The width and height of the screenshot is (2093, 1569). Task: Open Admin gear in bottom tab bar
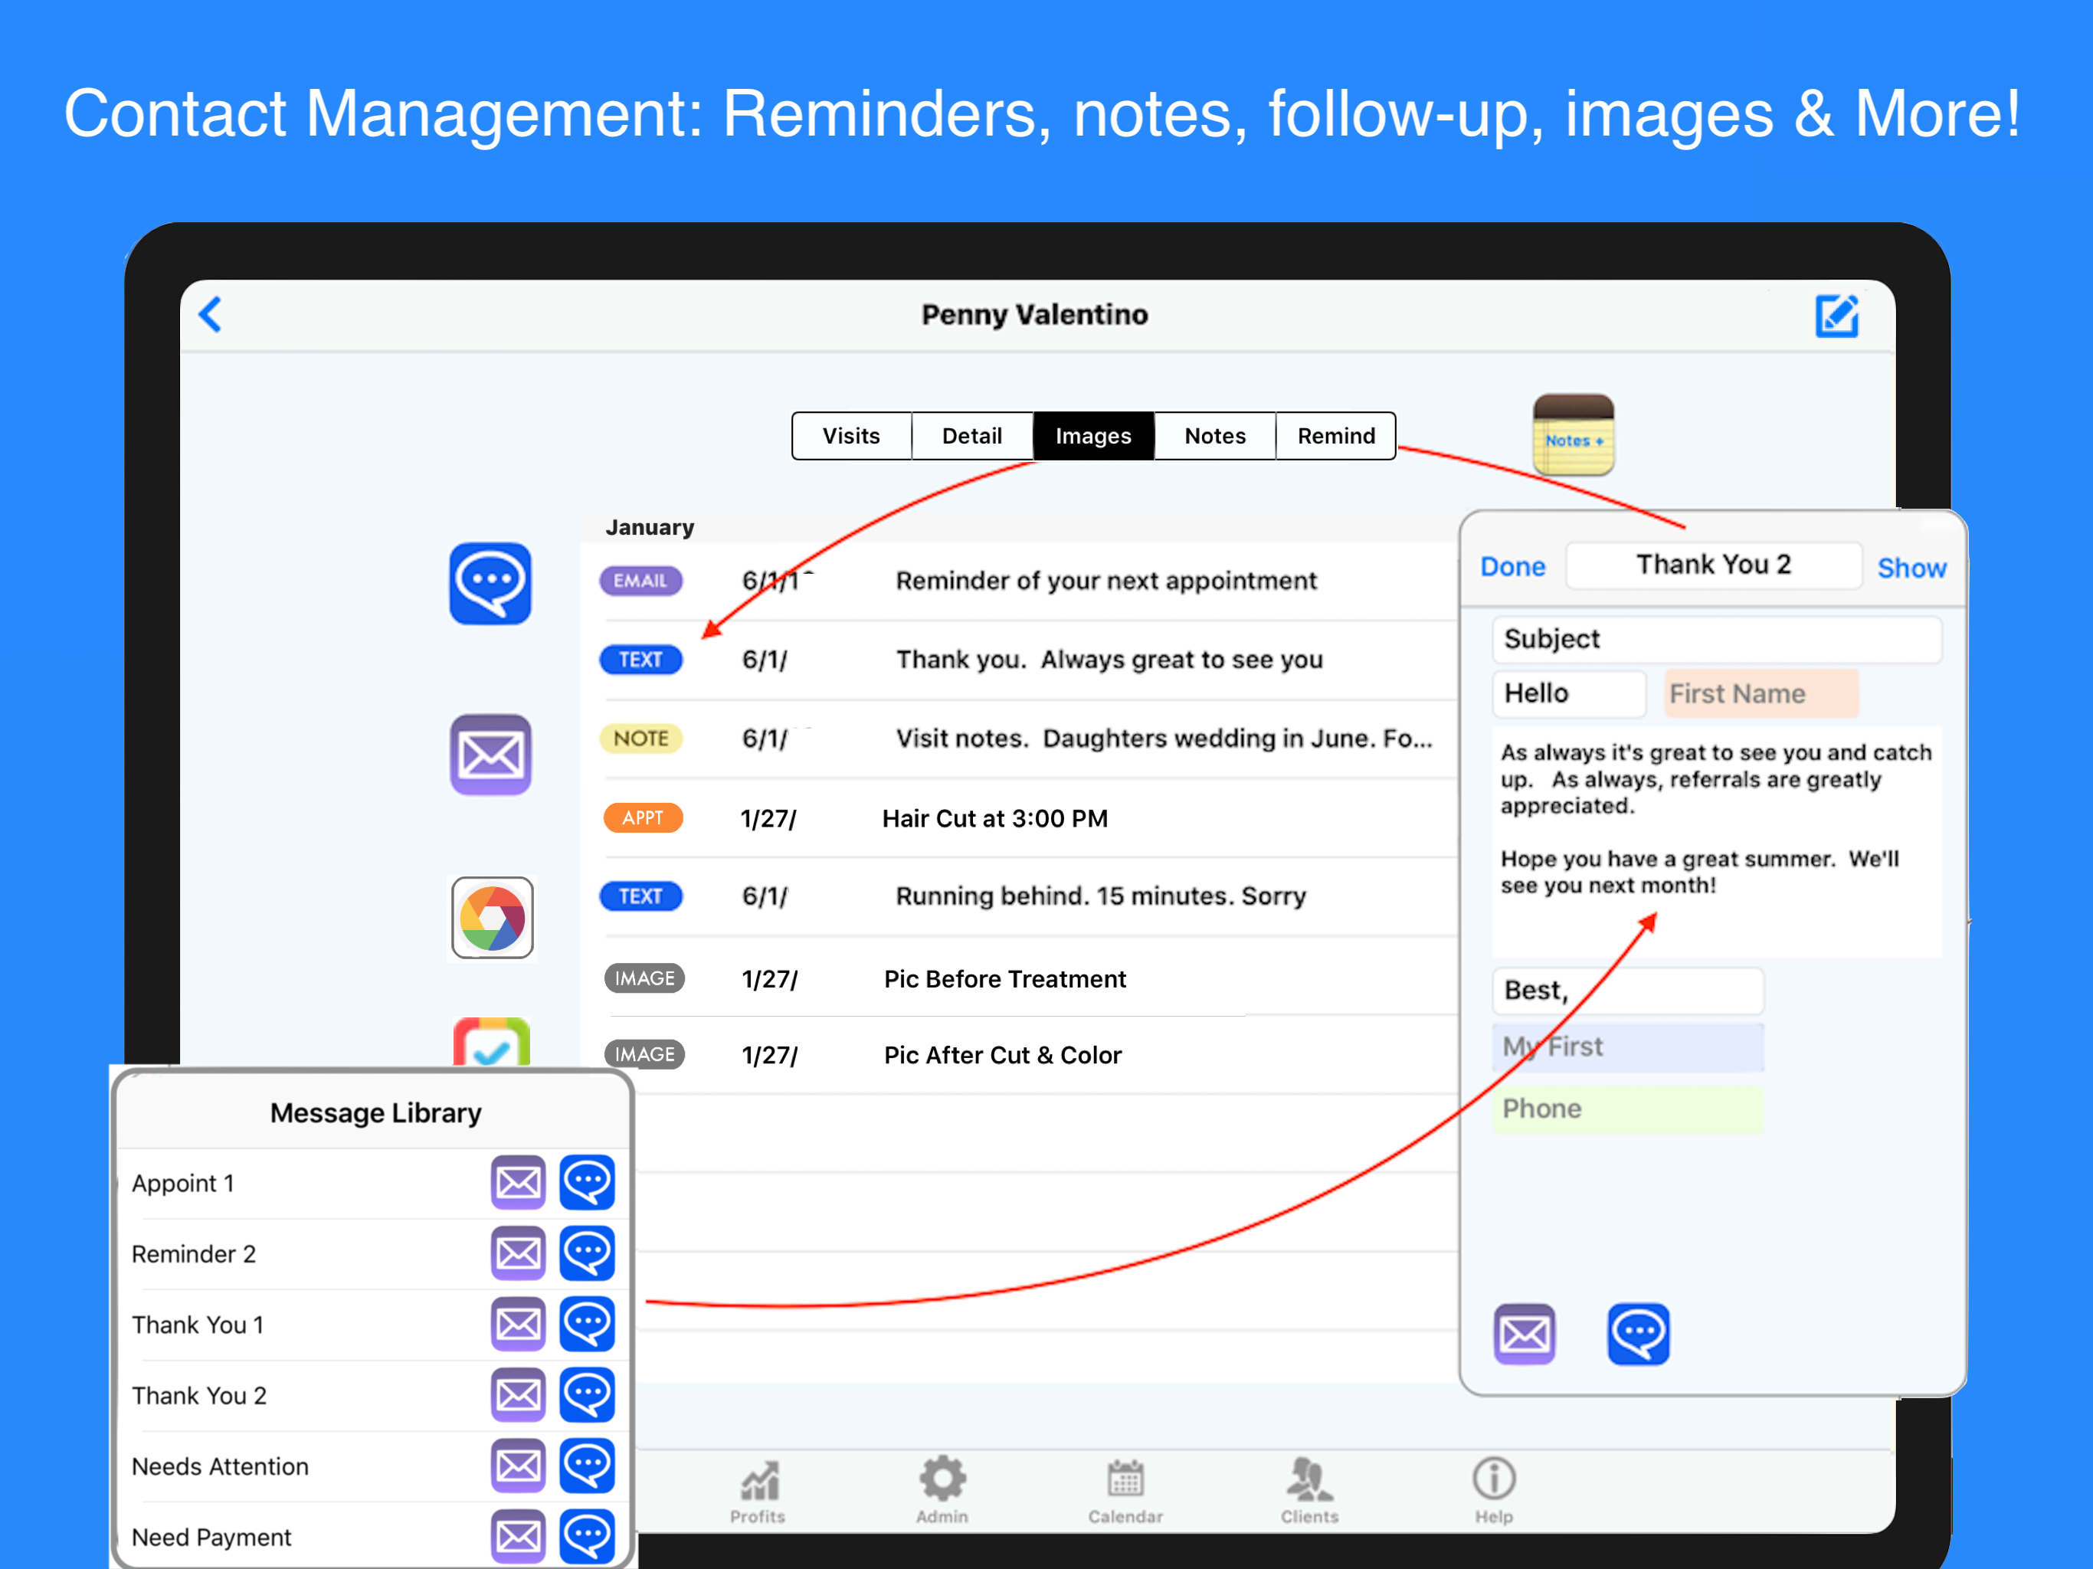[942, 1490]
